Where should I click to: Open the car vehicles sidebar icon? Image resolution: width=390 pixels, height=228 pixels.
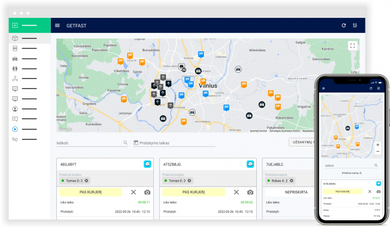click(15, 59)
